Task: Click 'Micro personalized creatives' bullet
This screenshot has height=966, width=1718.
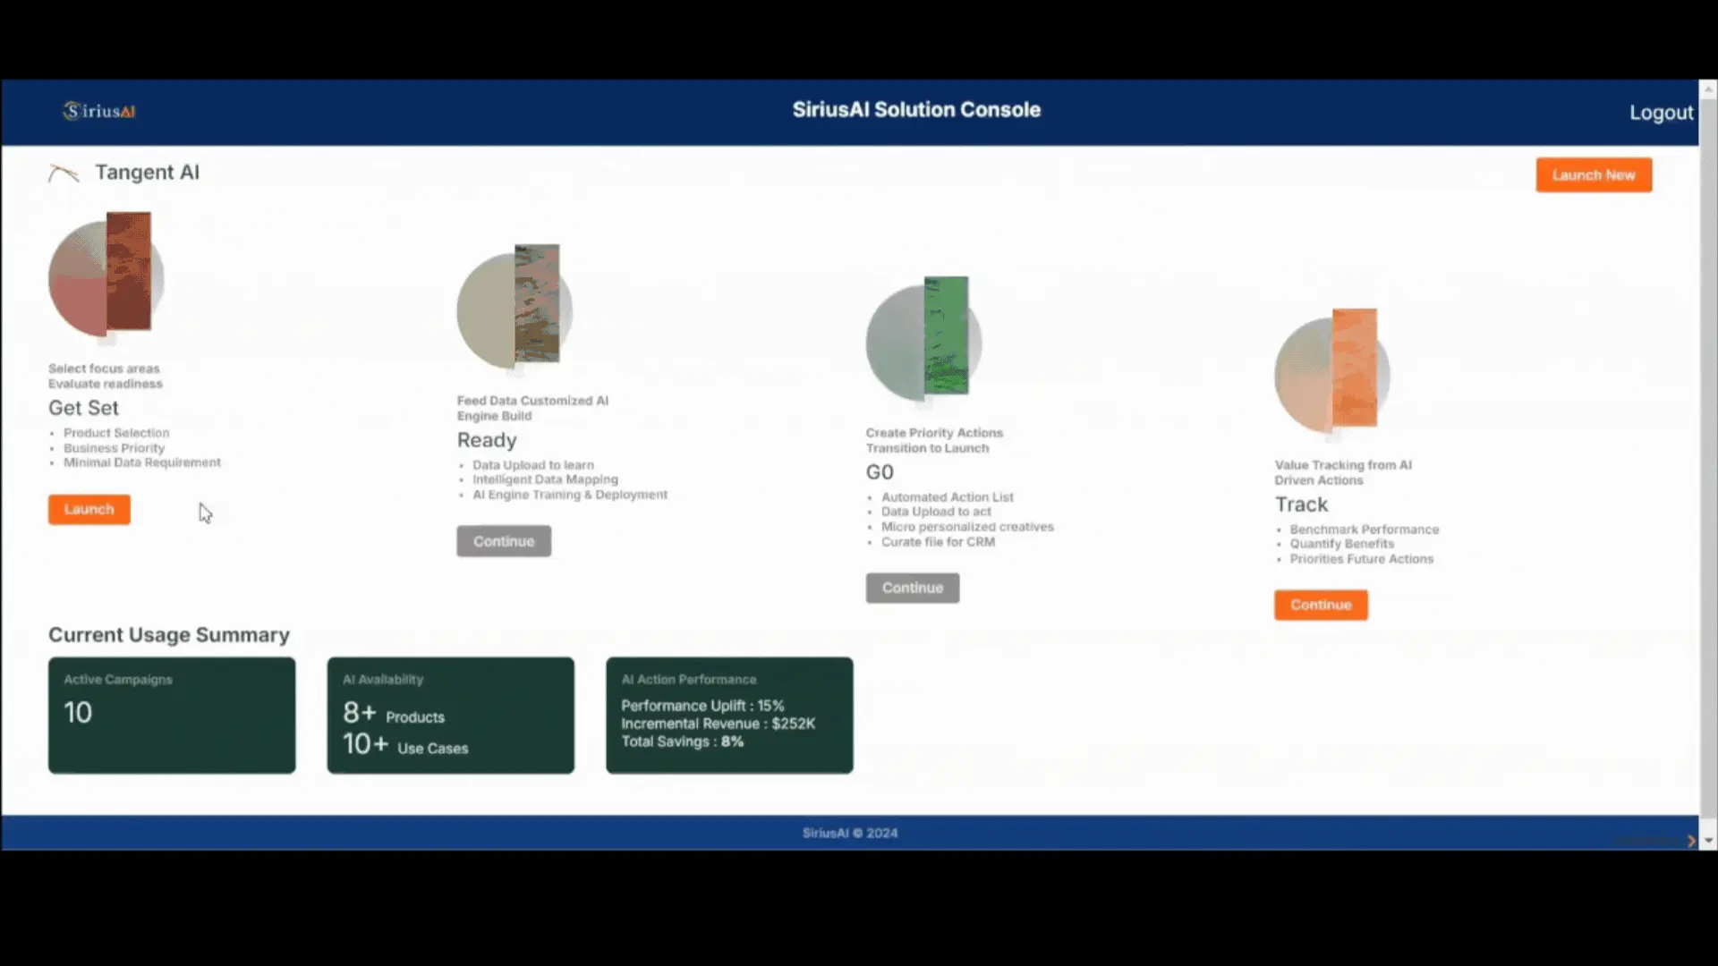Action: pos(967,527)
